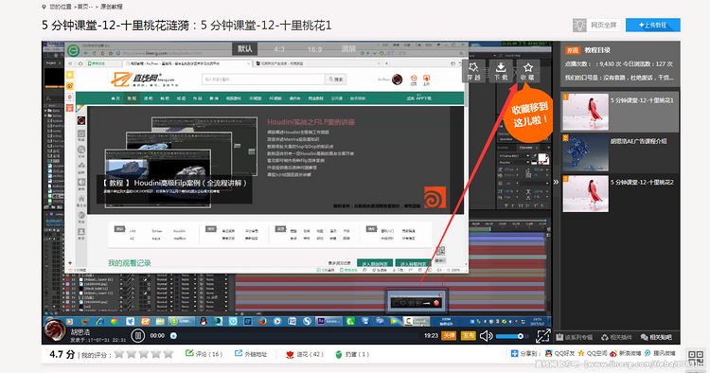The image size is (710, 373).
Task: Select the 4:3 aspect ratio option
Action: pyautogui.click(x=279, y=49)
